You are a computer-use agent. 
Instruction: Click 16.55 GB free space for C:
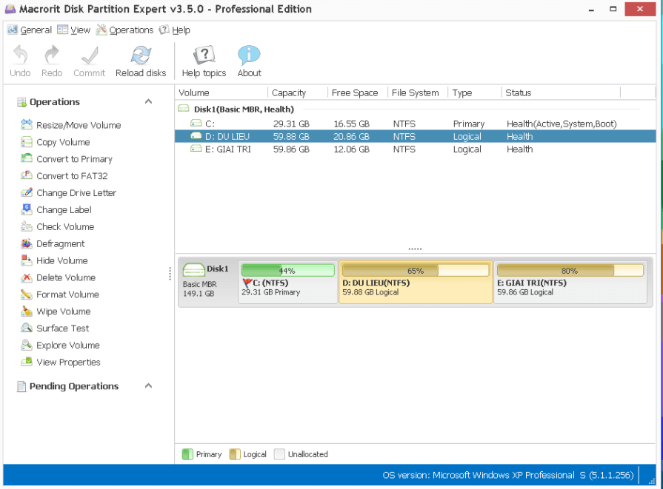click(x=351, y=124)
